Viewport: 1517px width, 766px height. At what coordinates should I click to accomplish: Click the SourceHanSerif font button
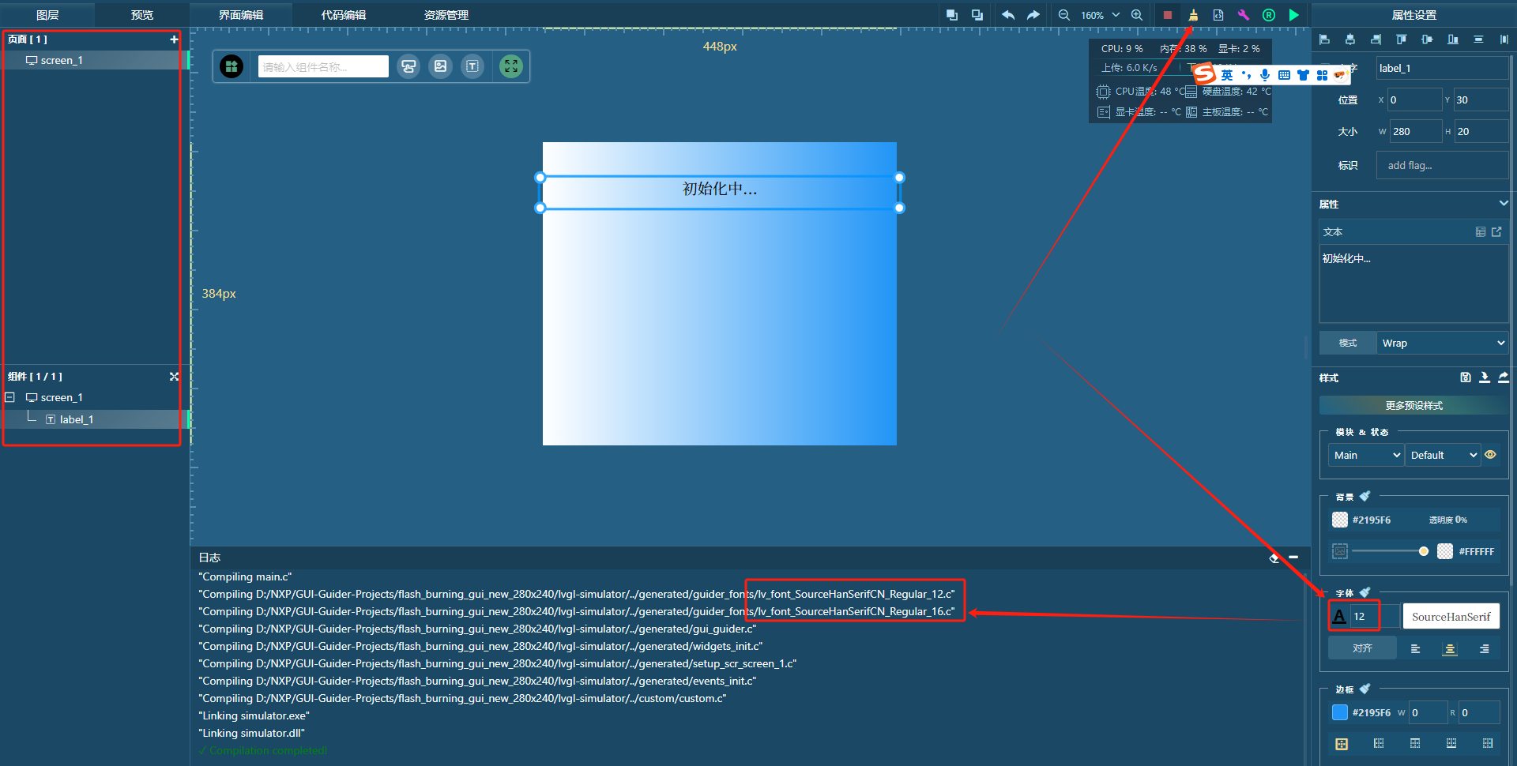[x=1451, y=617]
